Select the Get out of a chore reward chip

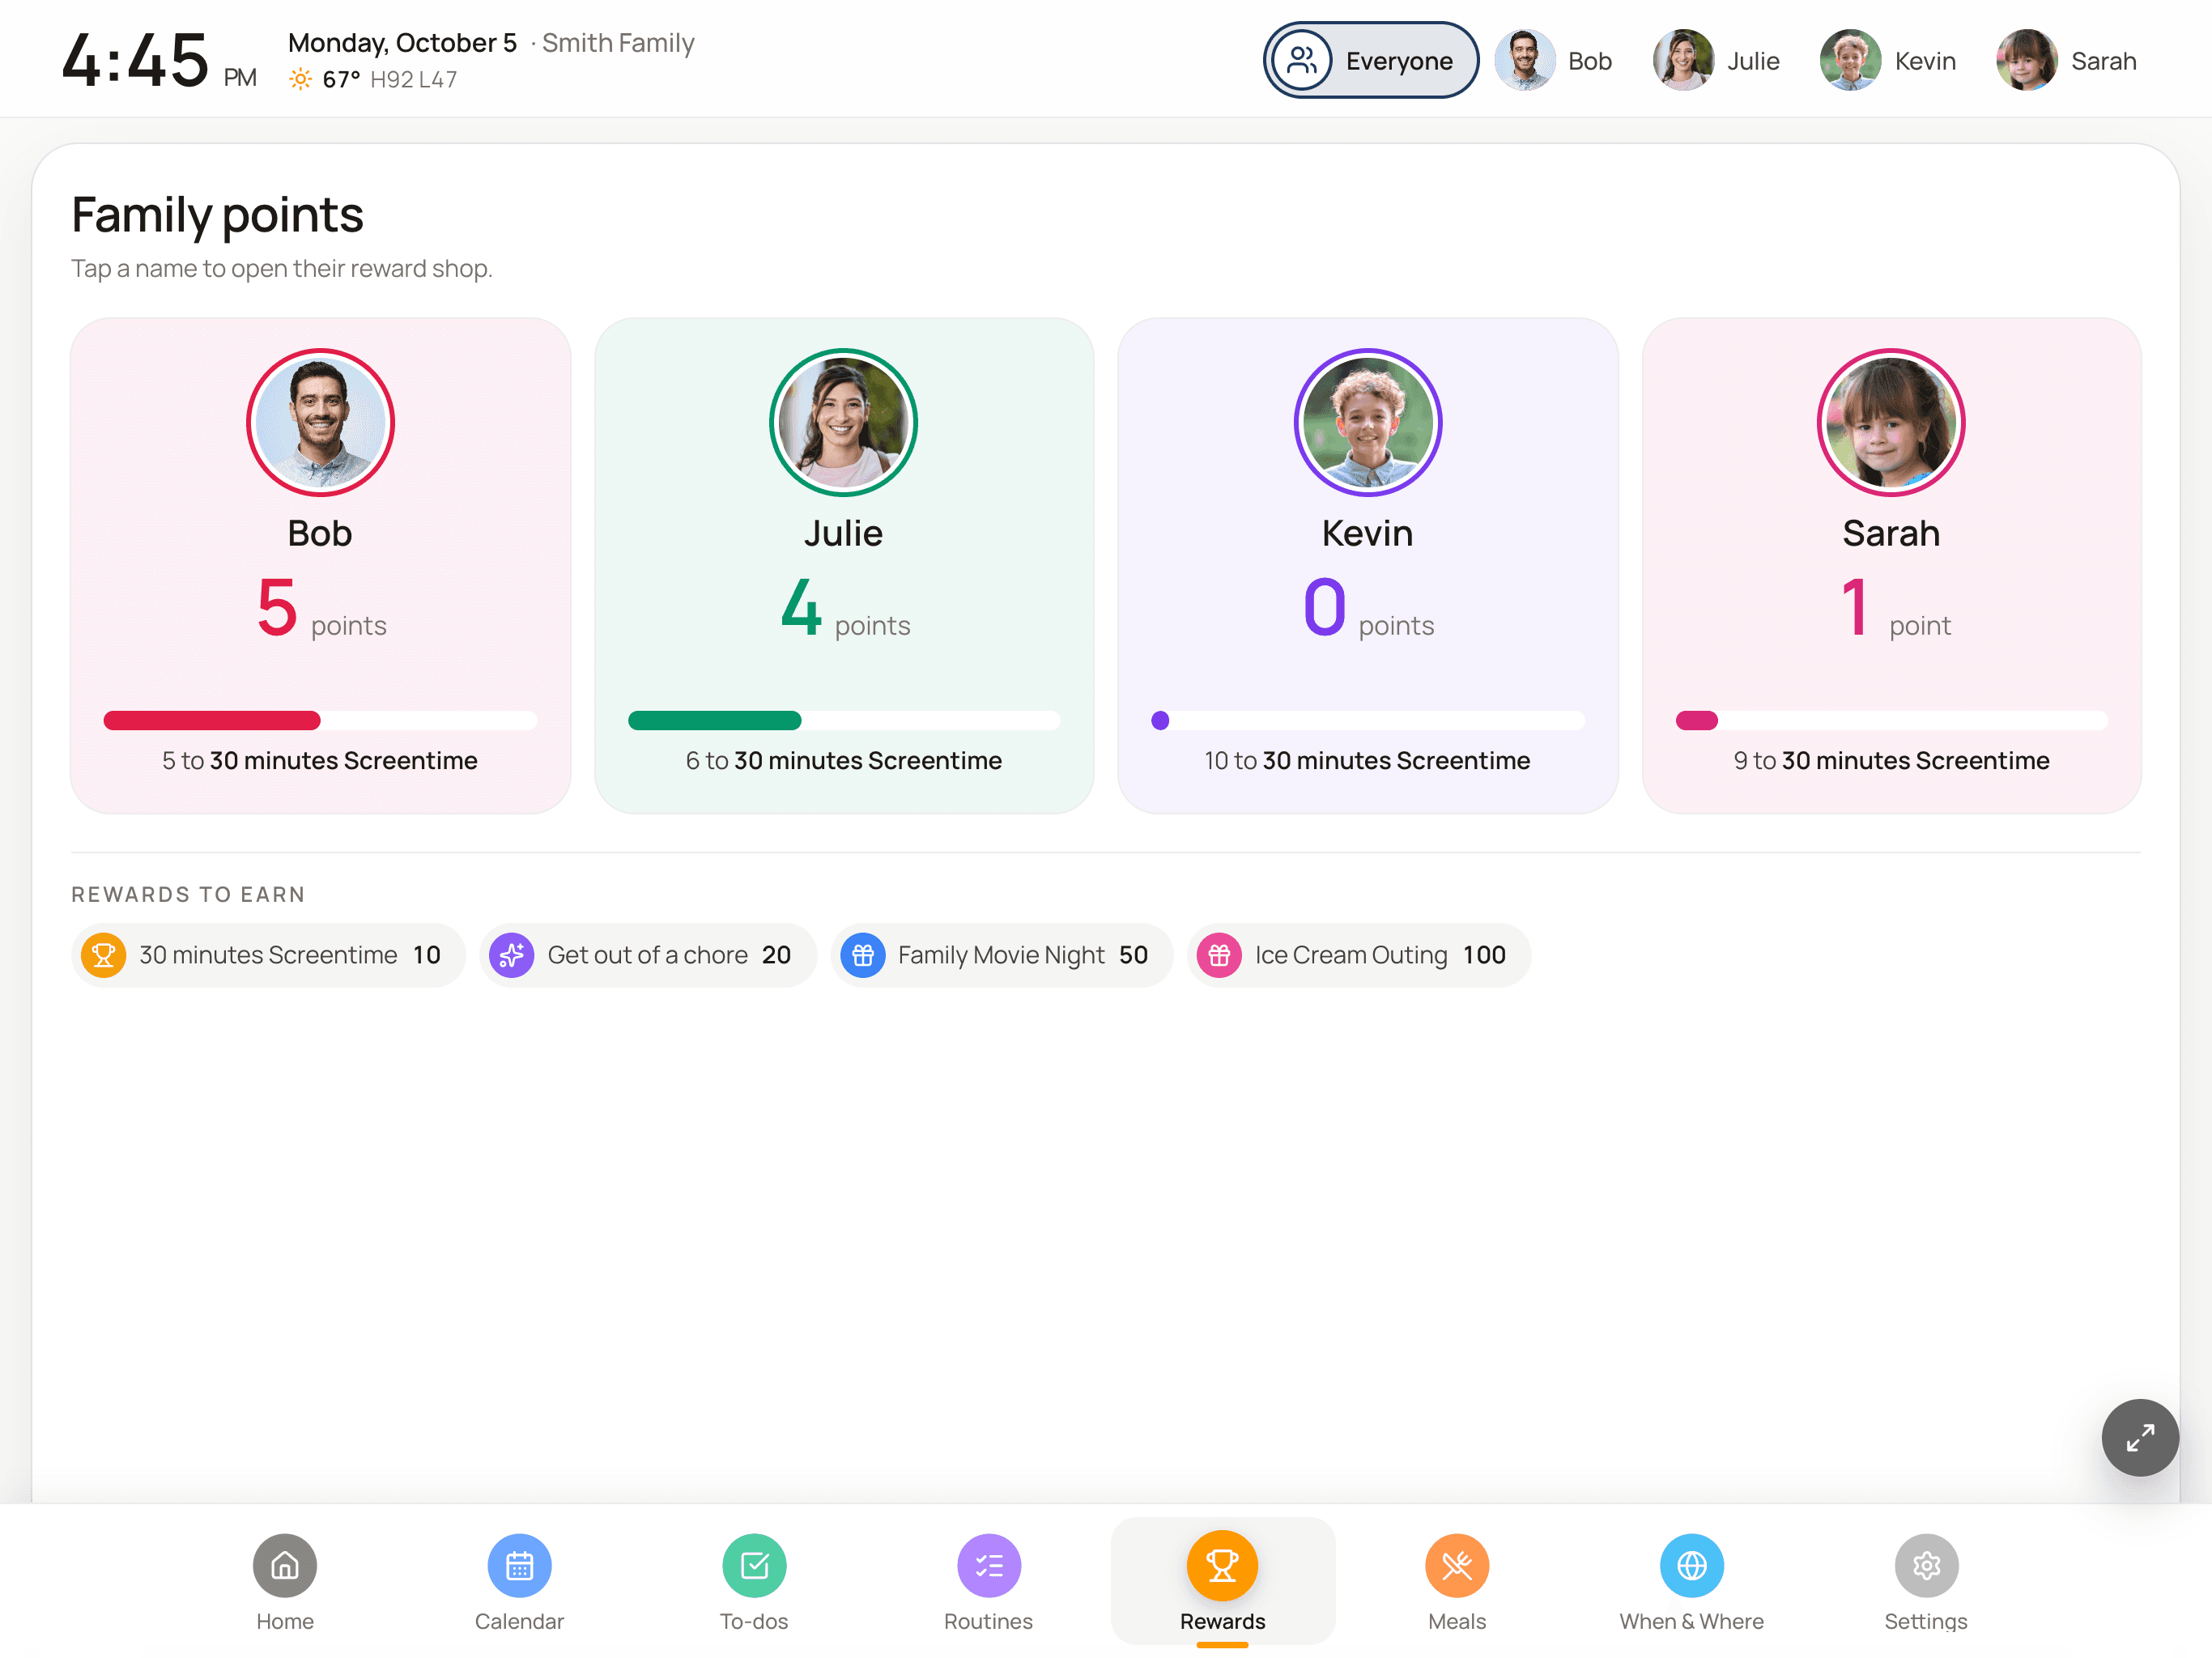648,955
